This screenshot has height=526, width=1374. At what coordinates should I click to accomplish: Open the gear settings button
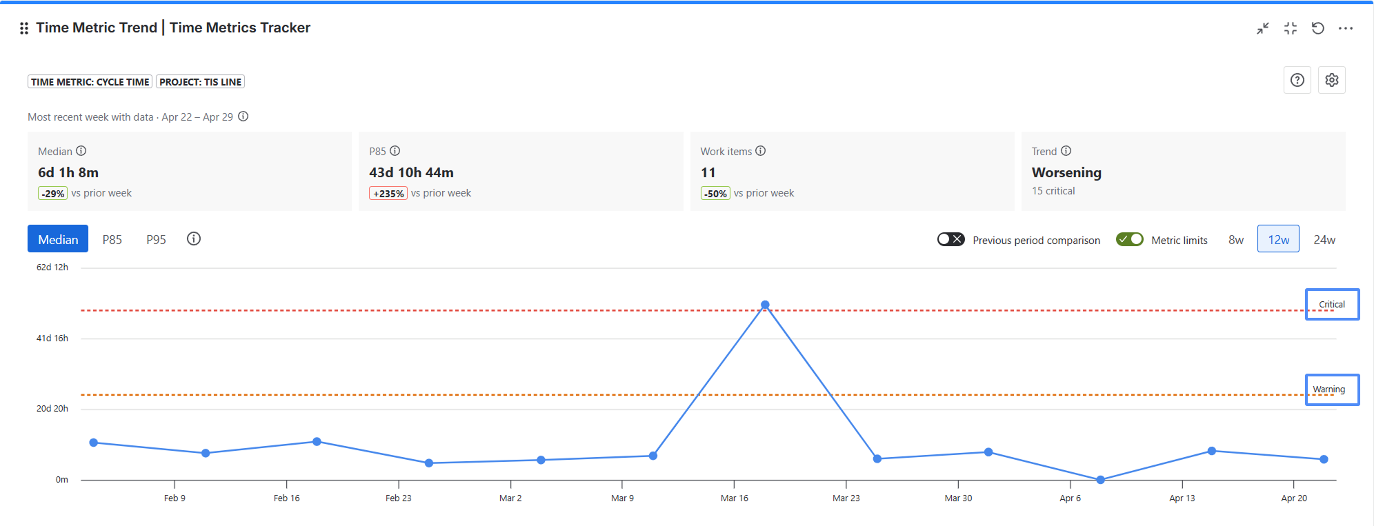click(x=1332, y=80)
